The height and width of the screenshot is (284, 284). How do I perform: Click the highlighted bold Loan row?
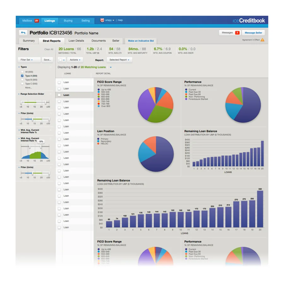74,95
